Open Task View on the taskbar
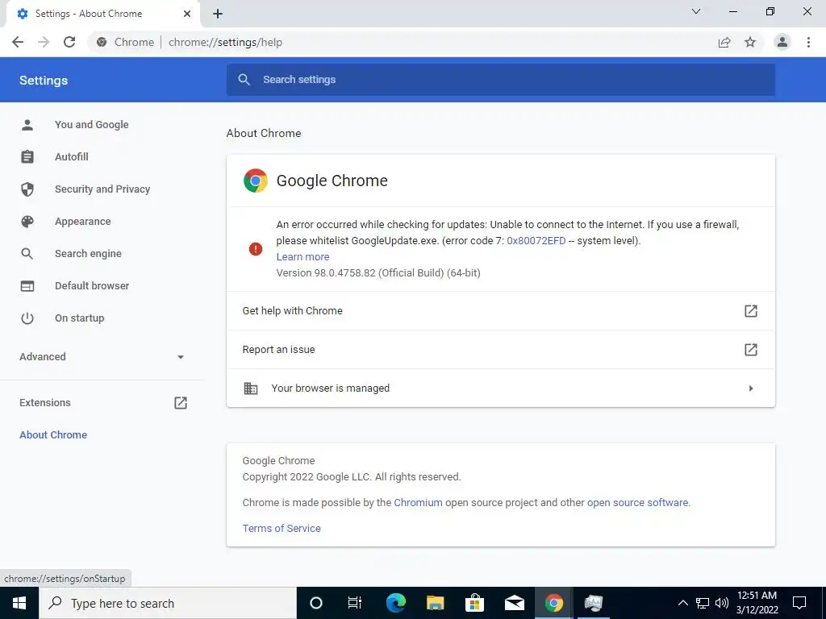The height and width of the screenshot is (619, 826). [355, 603]
